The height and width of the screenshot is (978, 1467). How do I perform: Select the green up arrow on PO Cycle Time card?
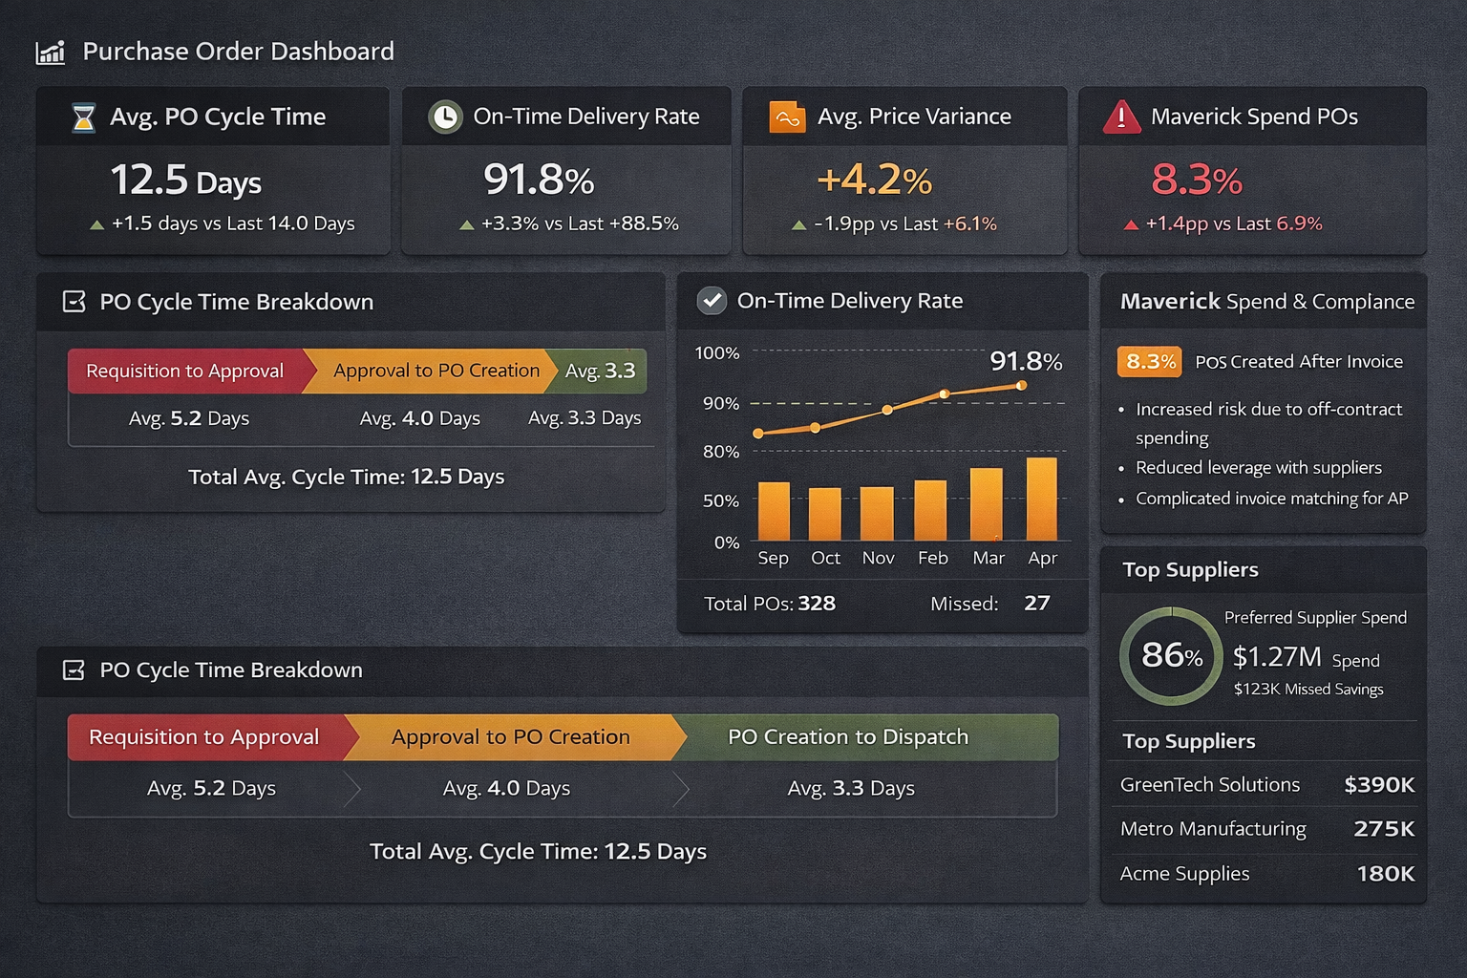[x=96, y=223]
